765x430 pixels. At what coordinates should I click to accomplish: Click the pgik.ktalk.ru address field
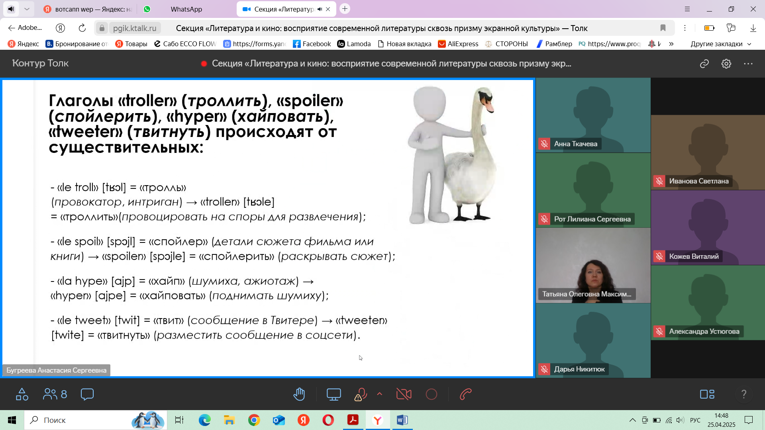click(135, 28)
